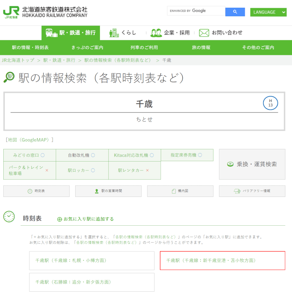This screenshot has height=295, width=292.
Task: Click the 企業・採用 people icon
Action: [x=156, y=33]
